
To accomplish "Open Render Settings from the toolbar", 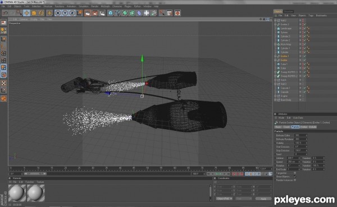I will (x=102, y=13).
